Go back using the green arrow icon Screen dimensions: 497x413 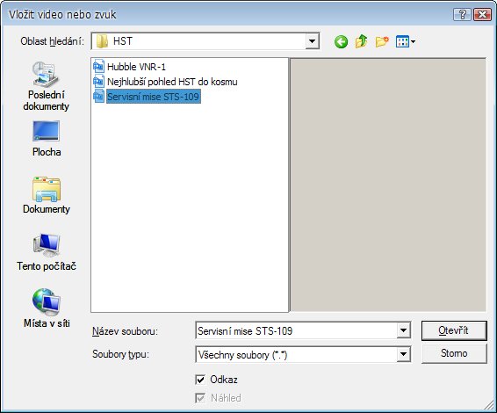click(x=341, y=41)
